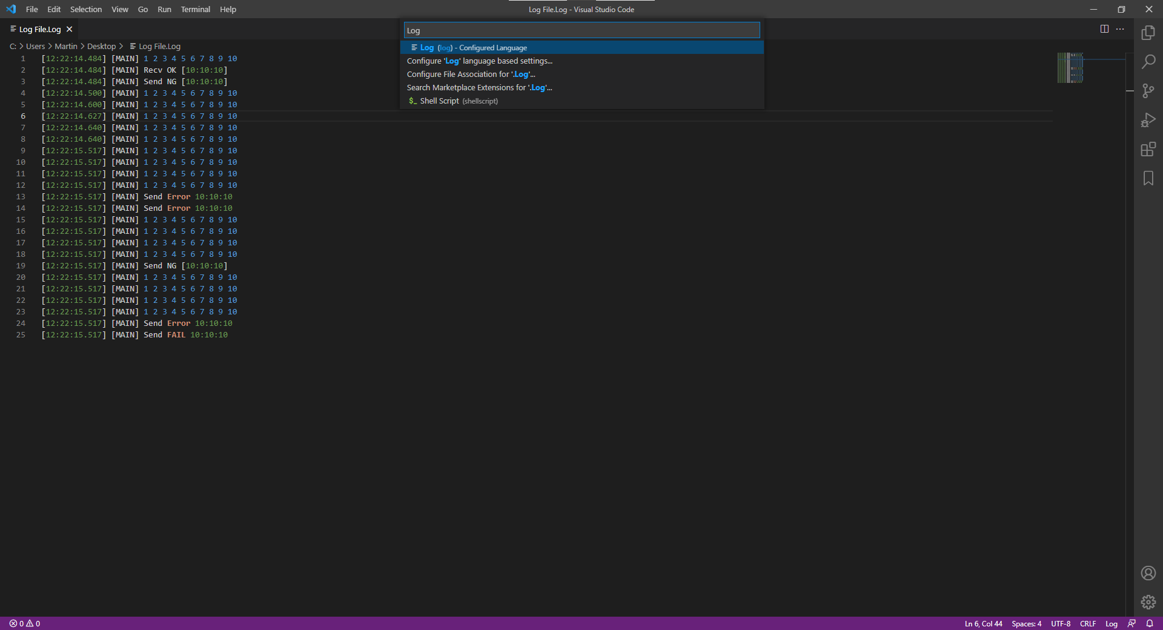Click Spaces: 4 indentation status item

[x=1026, y=623]
